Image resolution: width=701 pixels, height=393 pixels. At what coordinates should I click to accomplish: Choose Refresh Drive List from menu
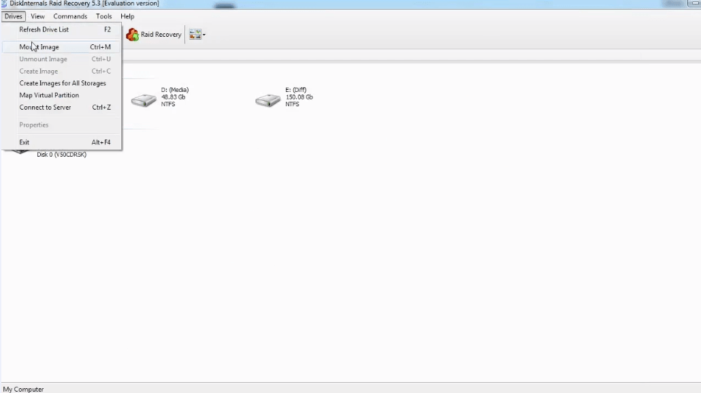pos(44,30)
